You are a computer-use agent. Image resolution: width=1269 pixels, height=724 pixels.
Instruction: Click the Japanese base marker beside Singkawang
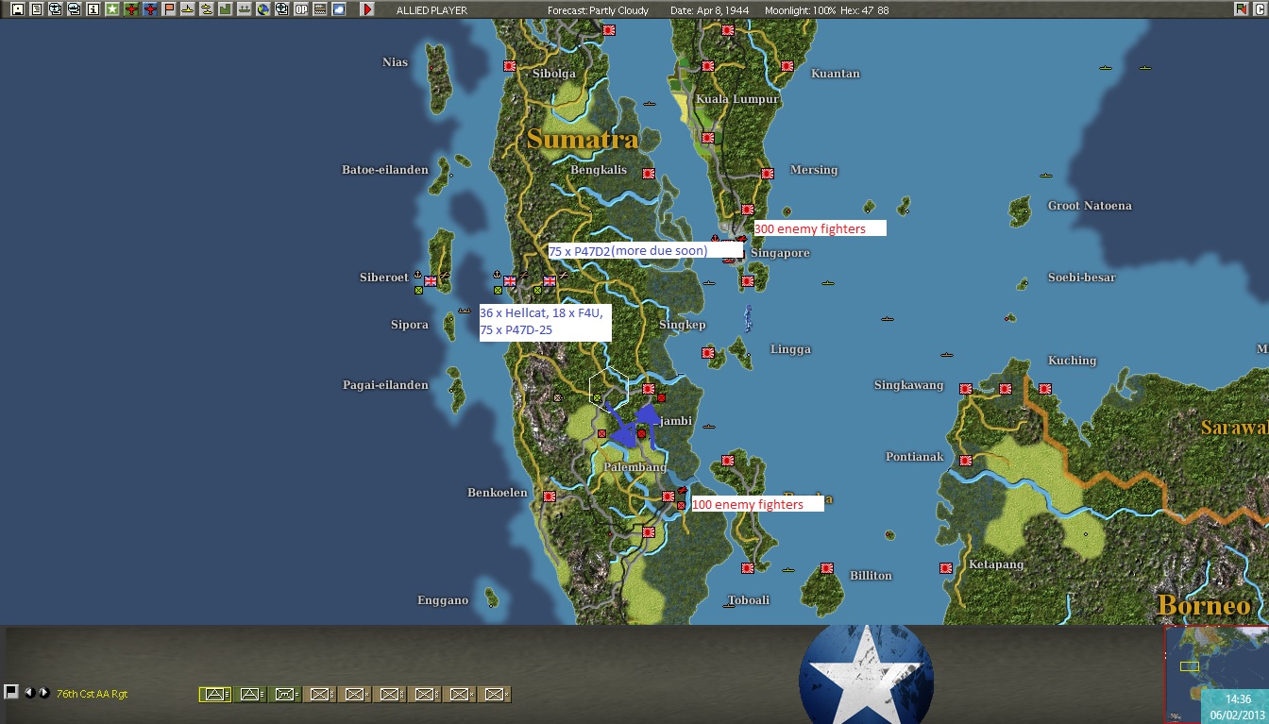pyautogui.click(x=966, y=388)
